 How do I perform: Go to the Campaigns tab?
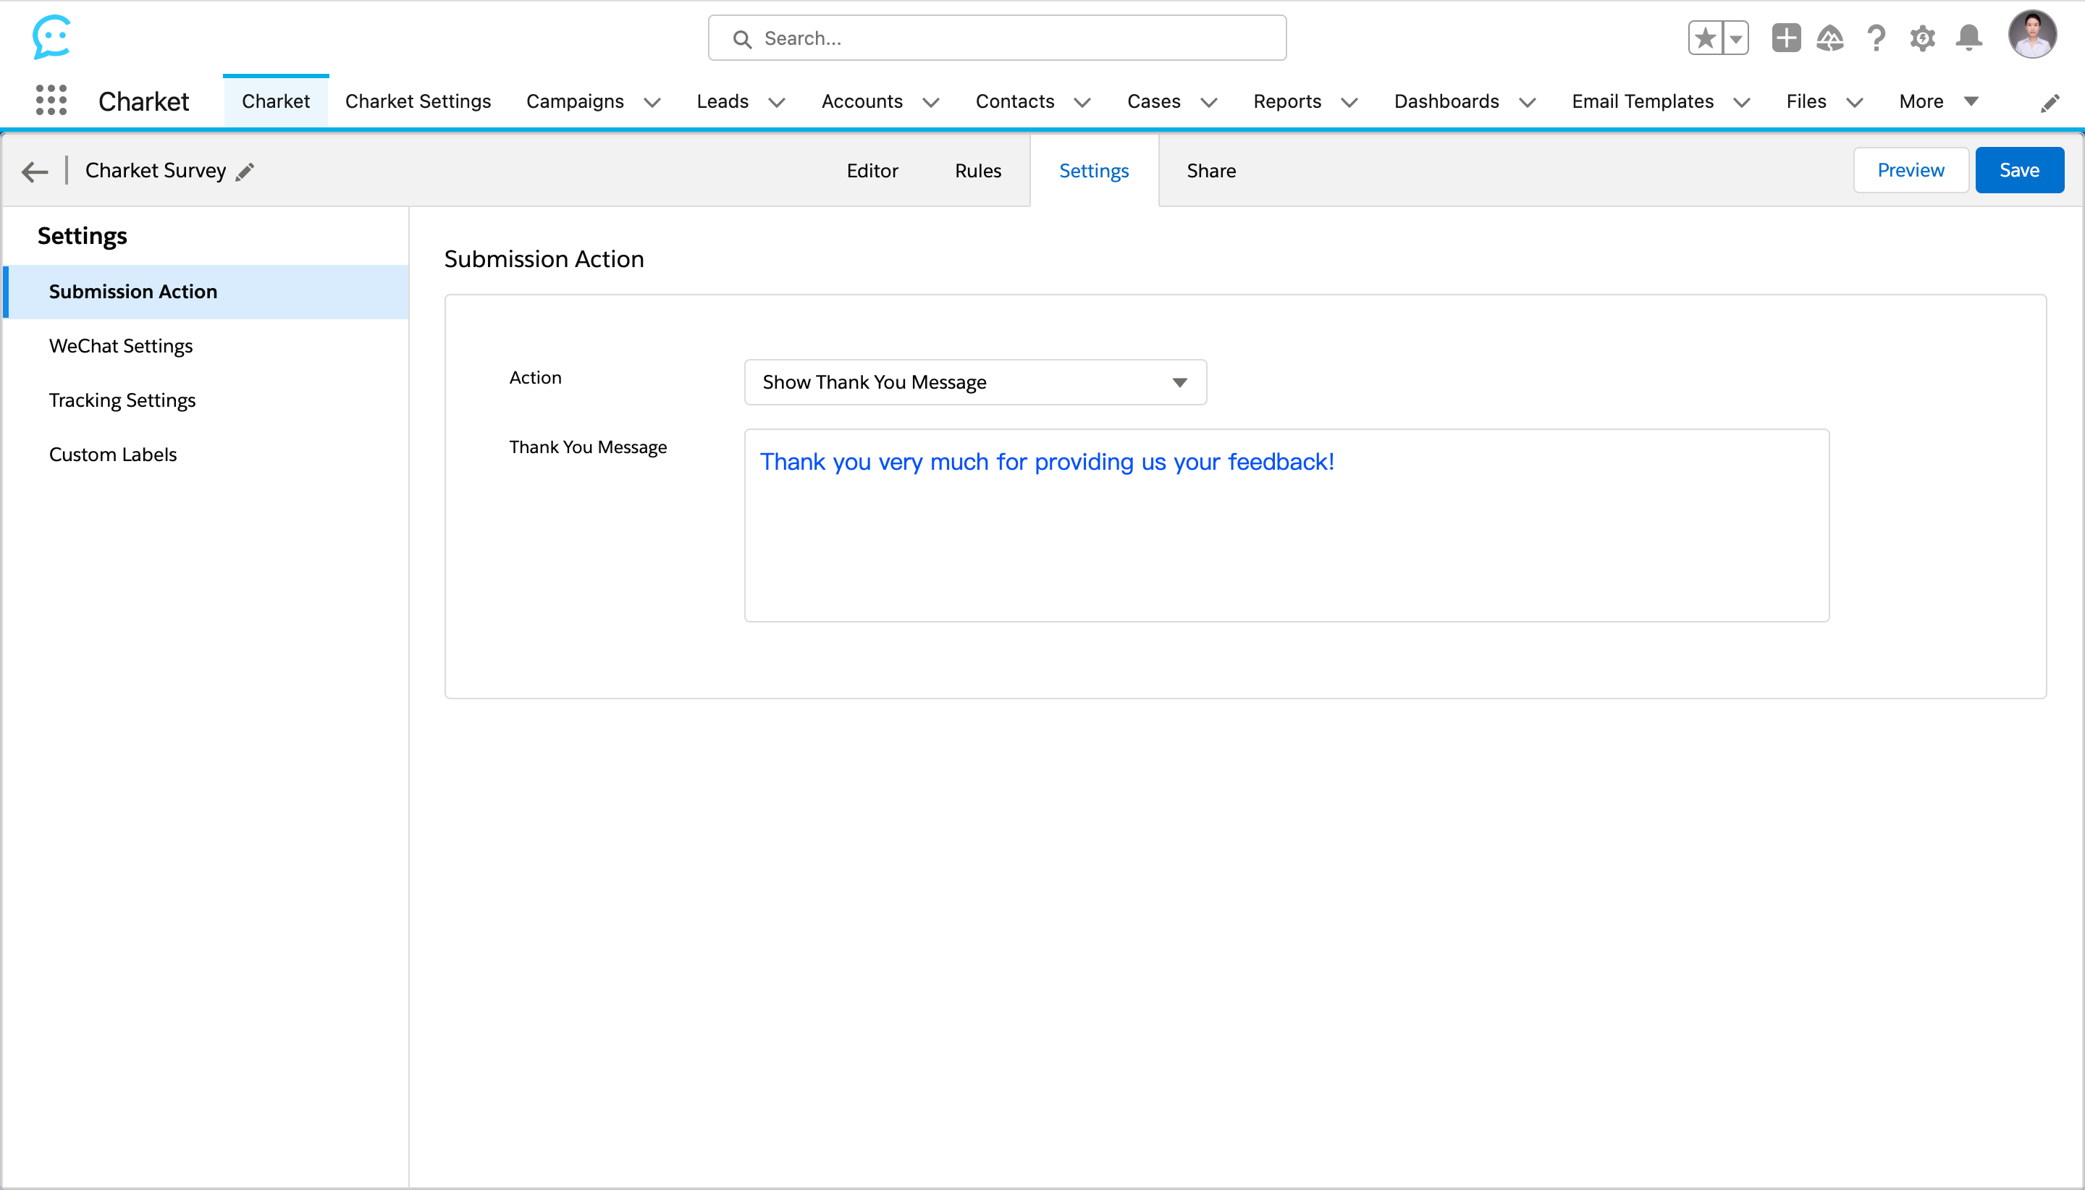(575, 101)
